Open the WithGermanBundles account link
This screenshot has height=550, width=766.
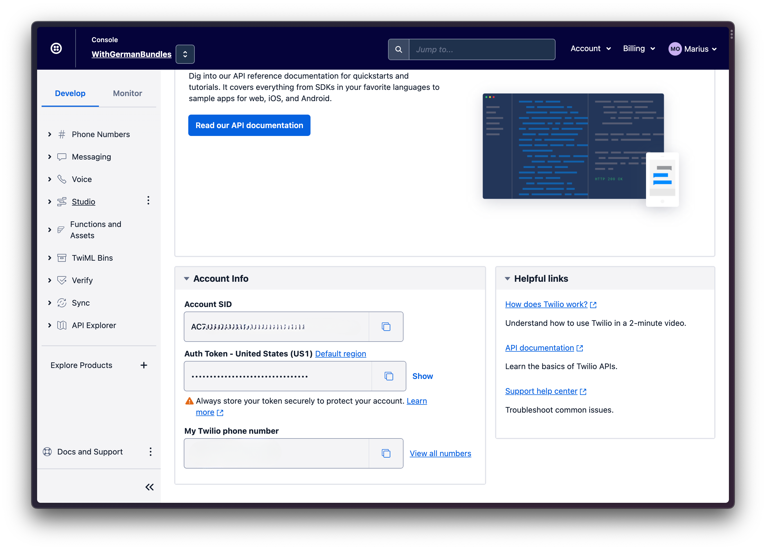132,54
